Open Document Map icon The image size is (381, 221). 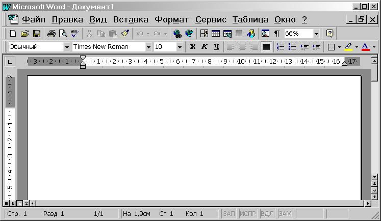[x=265, y=34]
